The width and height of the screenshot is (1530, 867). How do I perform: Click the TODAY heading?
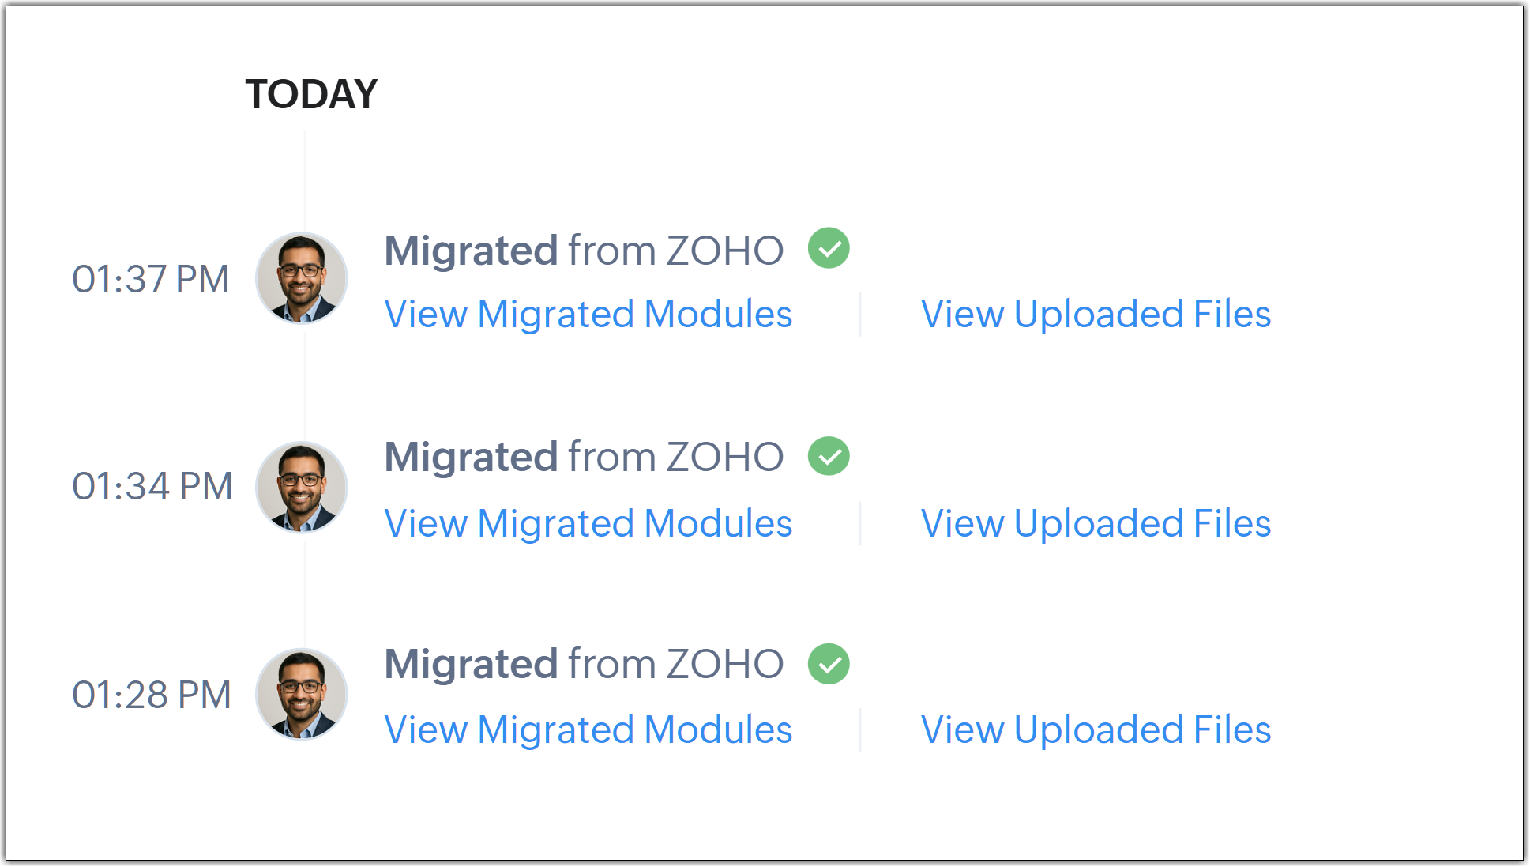click(x=311, y=94)
